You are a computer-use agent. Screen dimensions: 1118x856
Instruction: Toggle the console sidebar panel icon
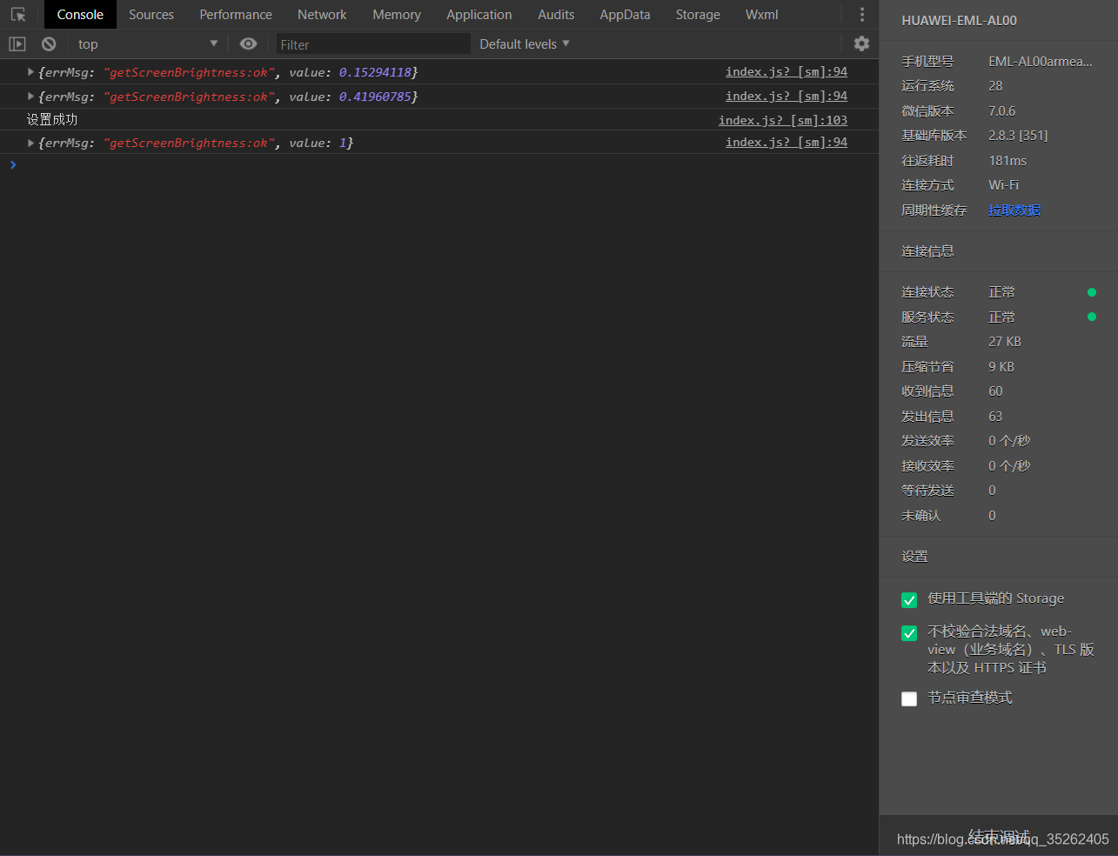tap(17, 43)
